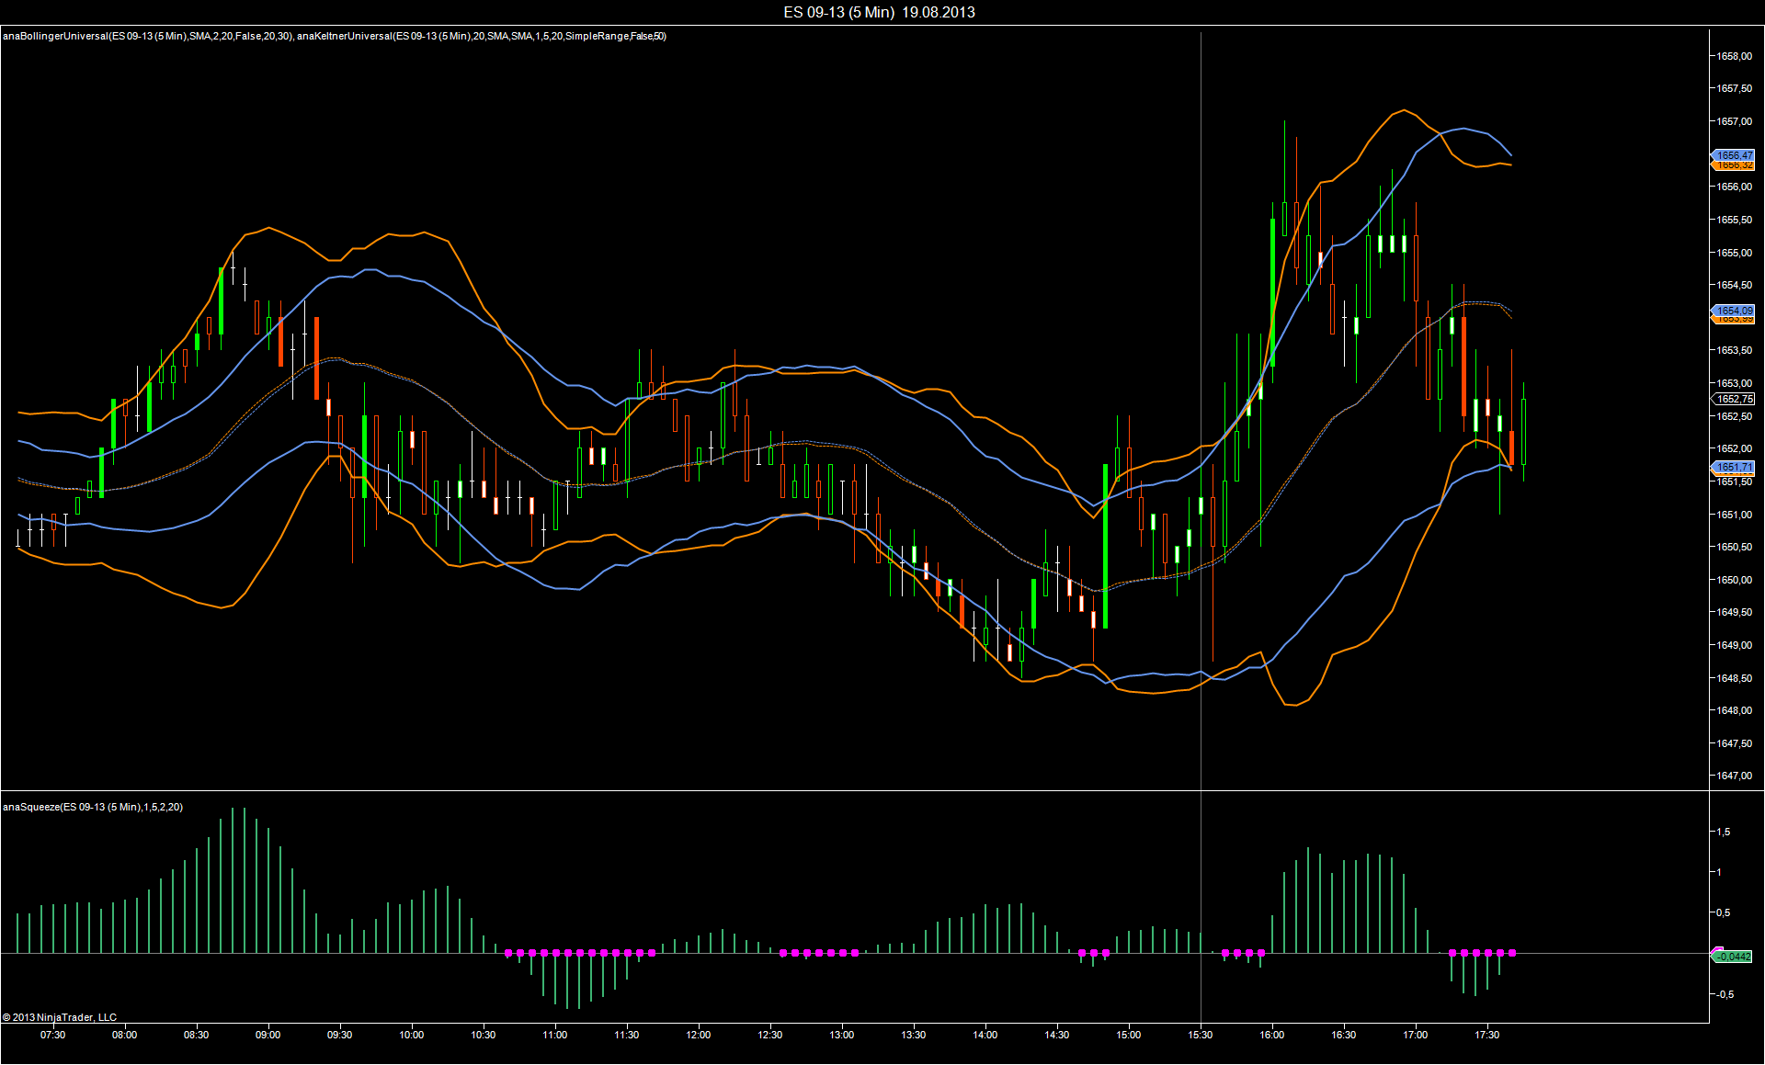The height and width of the screenshot is (1065, 1765).
Task: Click the green -0,0442 squeeze value marker
Action: [x=1734, y=957]
